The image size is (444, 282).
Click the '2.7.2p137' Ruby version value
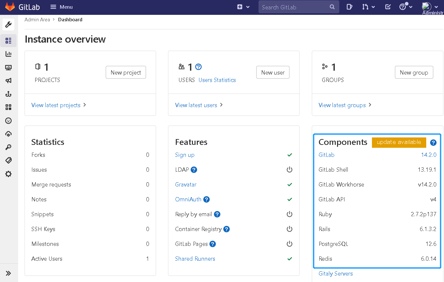pyautogui.click(x=424, y=214)
